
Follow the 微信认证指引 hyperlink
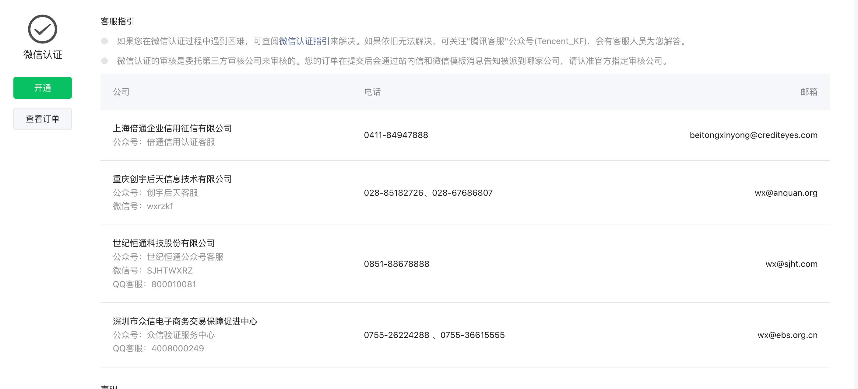click(x=304, y=41)
